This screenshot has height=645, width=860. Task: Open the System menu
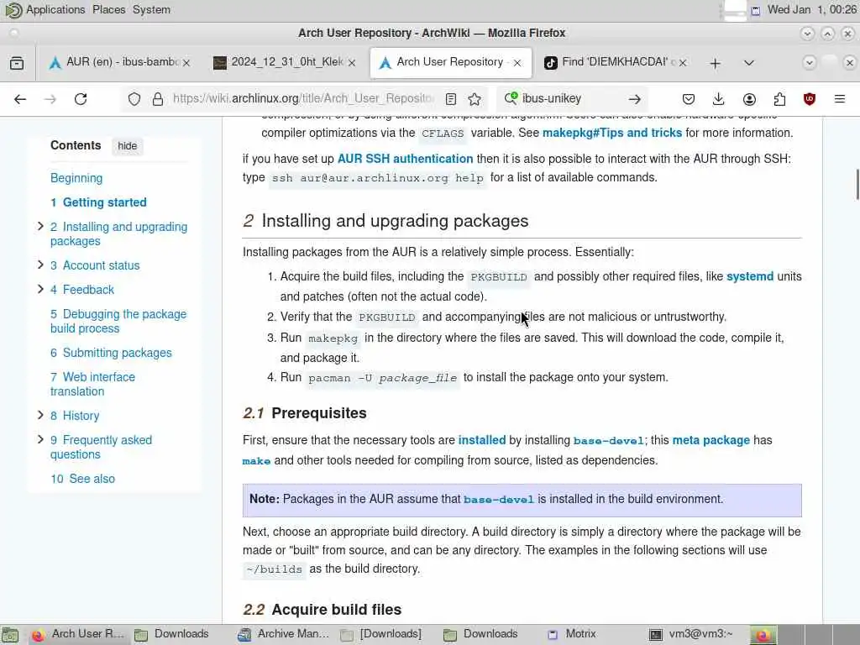[151, 10]
